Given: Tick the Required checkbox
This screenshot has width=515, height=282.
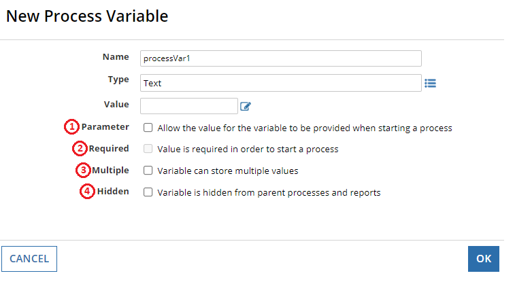Looking at the screenshot, I should [x=148, y=149].
